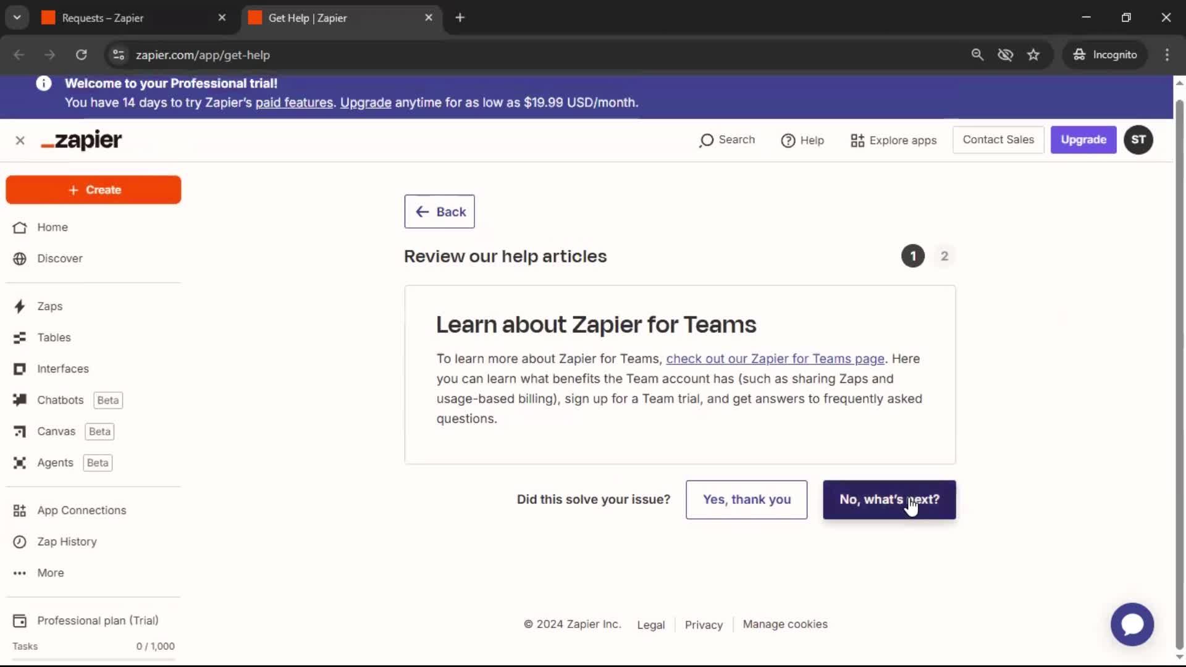Click the orange Create button
This screenshot has height=667, width=1186.
point(93,190)
